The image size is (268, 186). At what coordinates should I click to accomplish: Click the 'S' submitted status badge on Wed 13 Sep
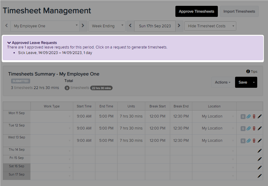(x=243, y=141)
